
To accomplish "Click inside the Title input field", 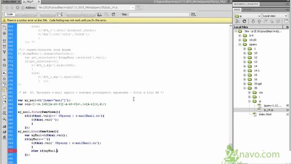I will [159, 15].
